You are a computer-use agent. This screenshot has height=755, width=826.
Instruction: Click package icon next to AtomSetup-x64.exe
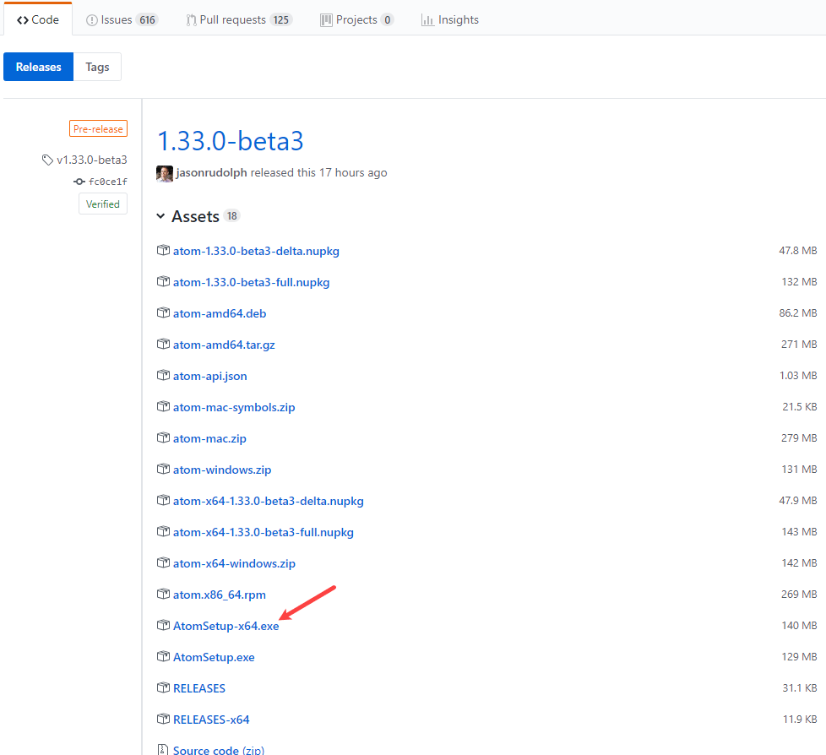click(x=163, y=625)
